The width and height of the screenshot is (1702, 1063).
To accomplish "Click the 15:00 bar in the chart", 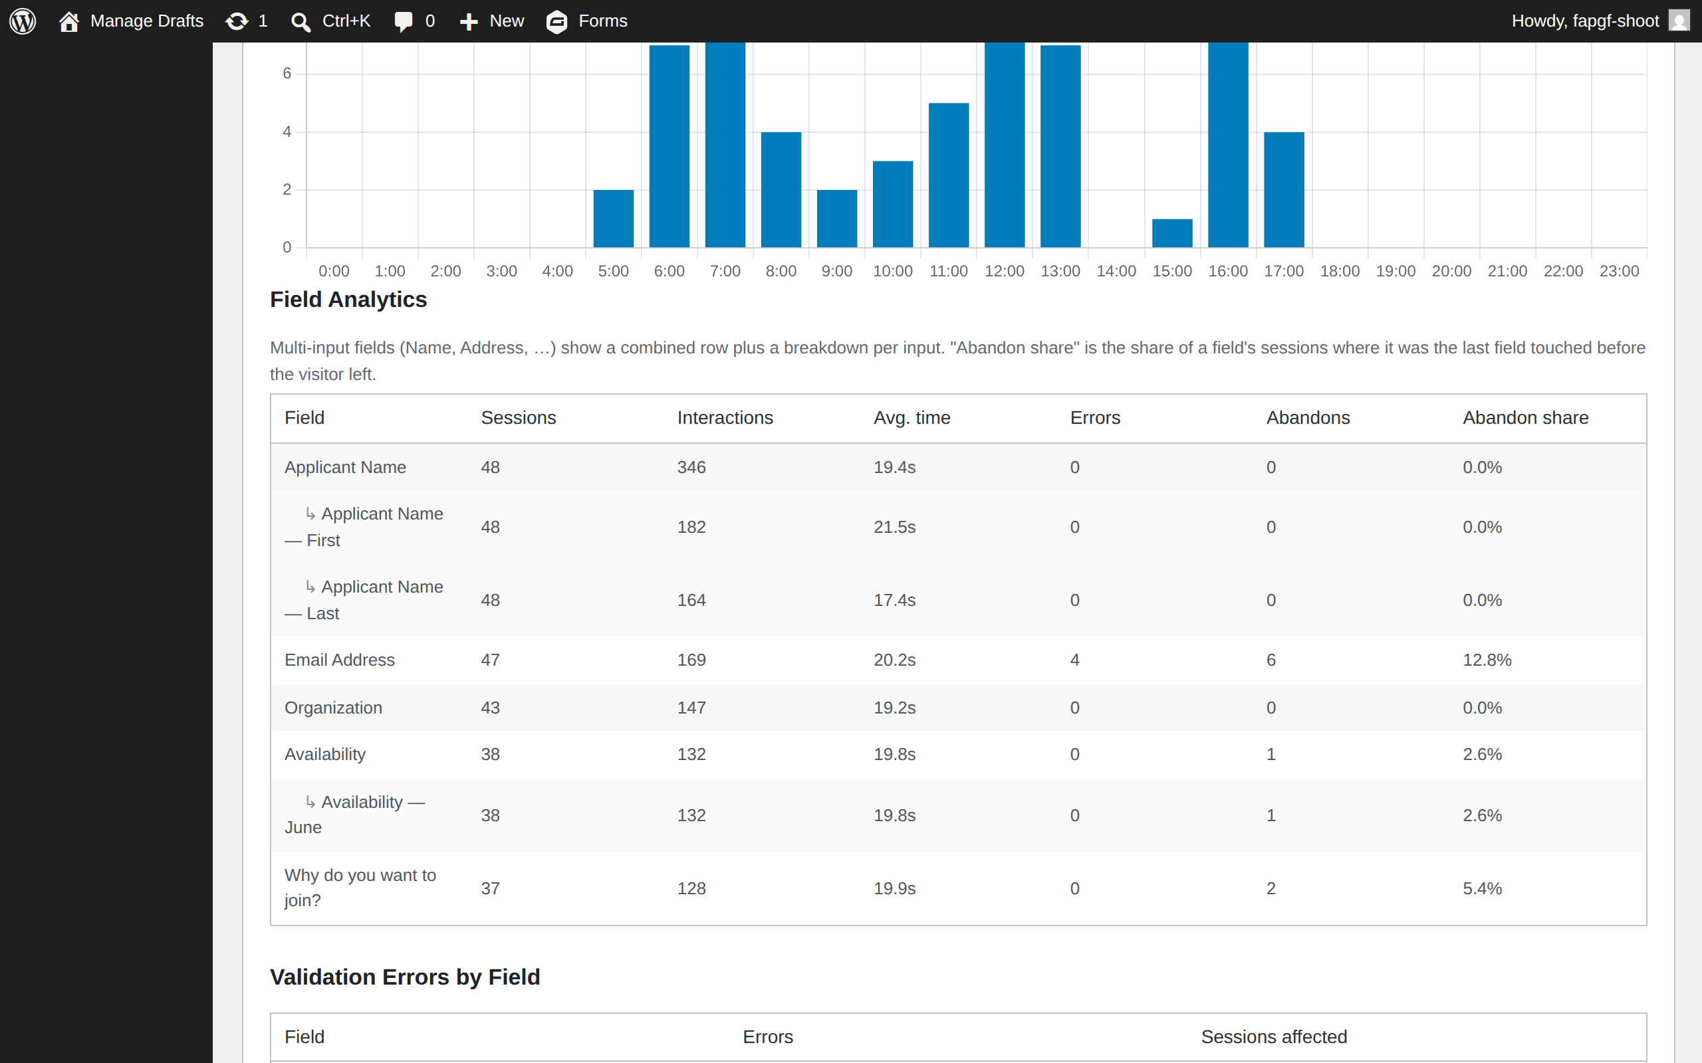I will point(1172,233).
